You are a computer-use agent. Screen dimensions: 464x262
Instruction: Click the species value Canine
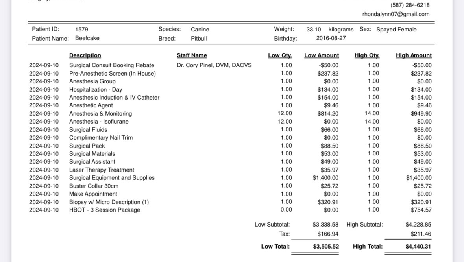[x=200, y=29]
